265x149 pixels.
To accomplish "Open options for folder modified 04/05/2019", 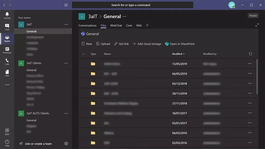I will point(250,73).
